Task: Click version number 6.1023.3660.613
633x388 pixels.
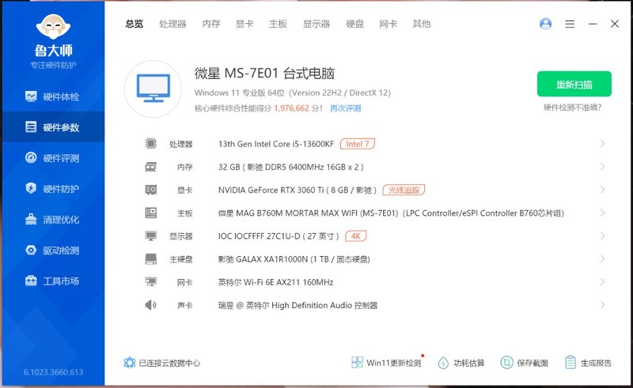Action: 53,372
